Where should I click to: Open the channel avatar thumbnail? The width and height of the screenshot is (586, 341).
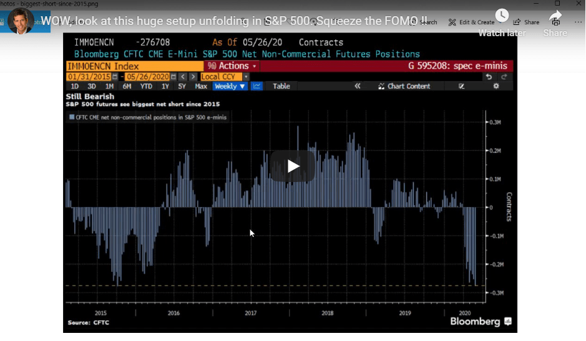[20, 22]
